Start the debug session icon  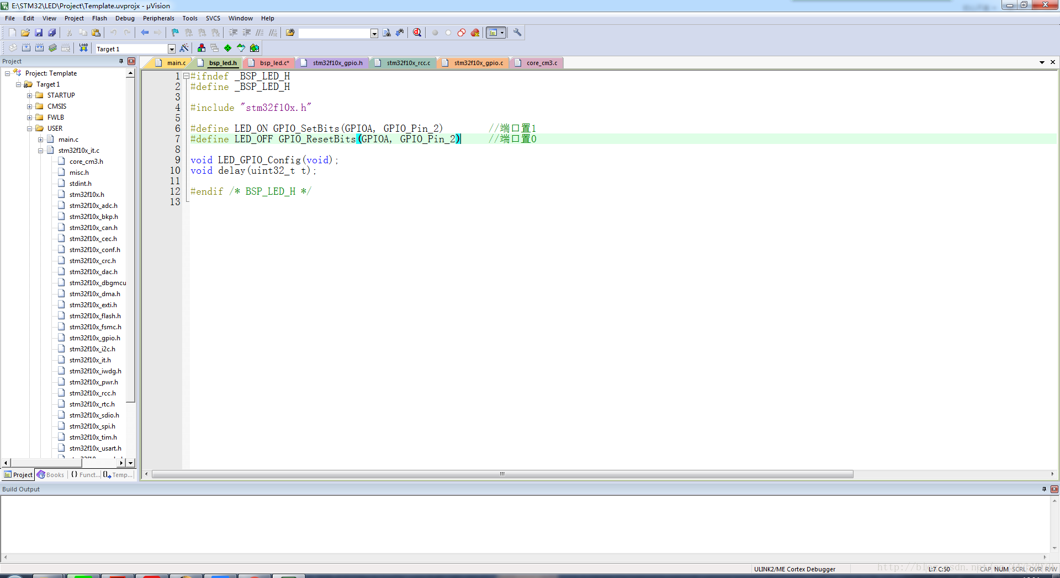click(x=417, y=33)
